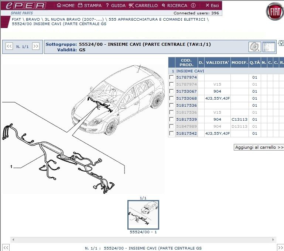Image resolution: width=284 pixels, height=251 pixels.
Task: Click the table view icon in header
Action: 268,47
